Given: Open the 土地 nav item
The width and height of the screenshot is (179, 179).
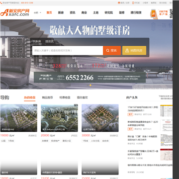Looking at the screenshot, I should click(95, 12).
